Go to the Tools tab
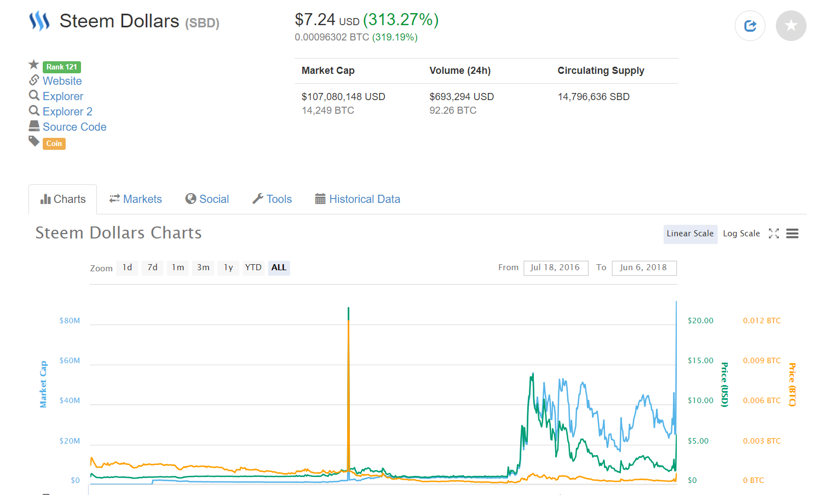835x495 pixels. pos(272,199)
